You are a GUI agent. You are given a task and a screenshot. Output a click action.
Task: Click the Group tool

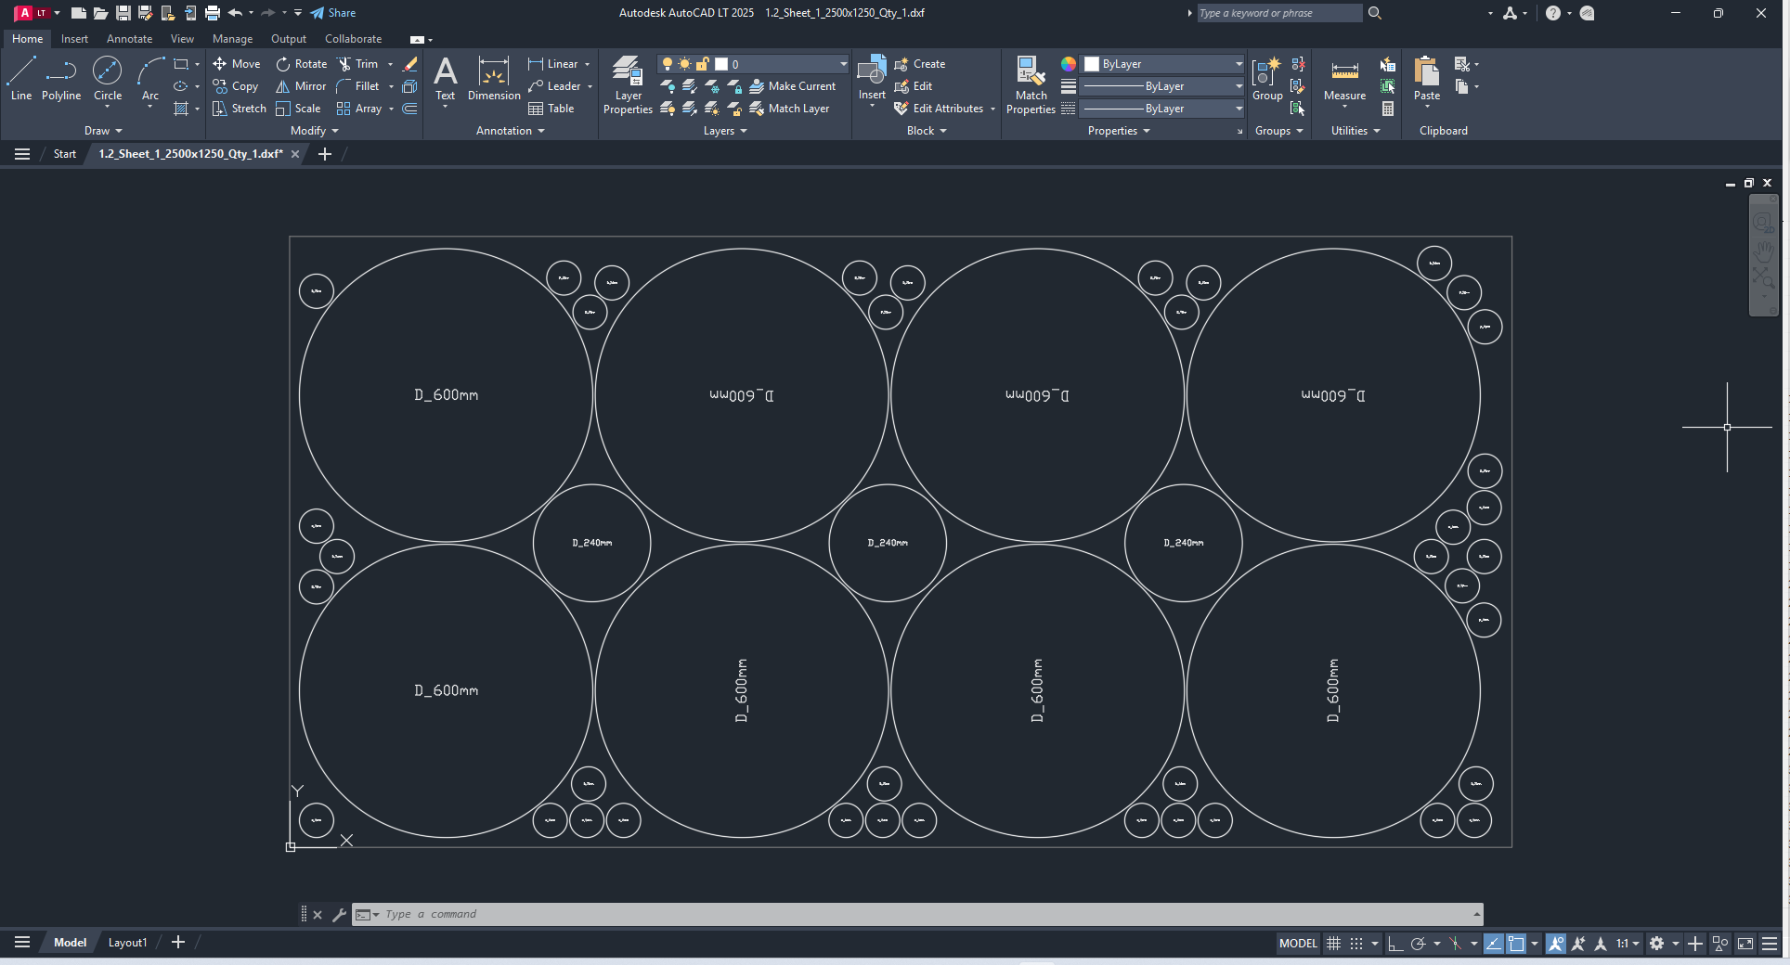coord(1267,80)
